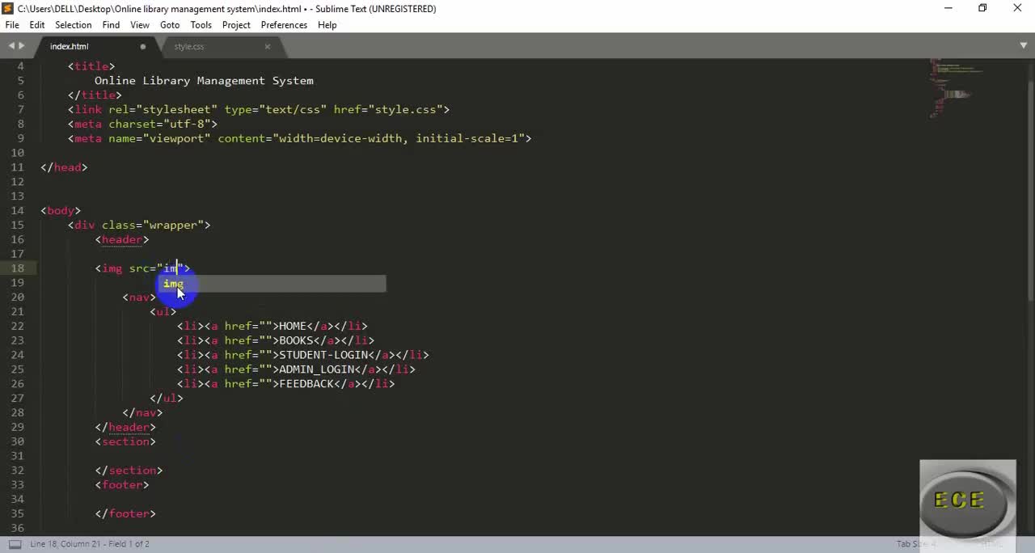
Task: Click the opening header tag on line 16
Action: pyautogui.click(x=122, y=240)
